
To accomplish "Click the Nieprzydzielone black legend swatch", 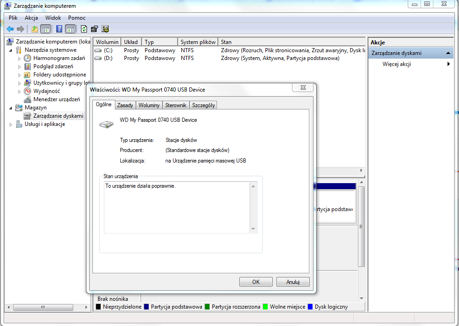I will pyautogui.click(x=98, y=307).
